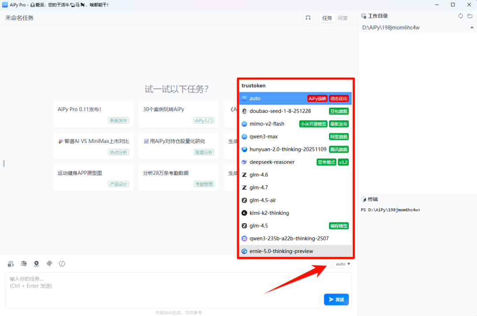Image resolution: width=477 pixels, height=316 pixels.
Task: Click the role document icon below task list
Action: point(11,264)
